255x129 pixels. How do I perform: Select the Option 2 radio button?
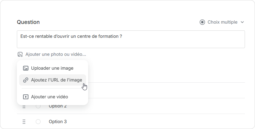pyautogui.click(x=38, y=106)
